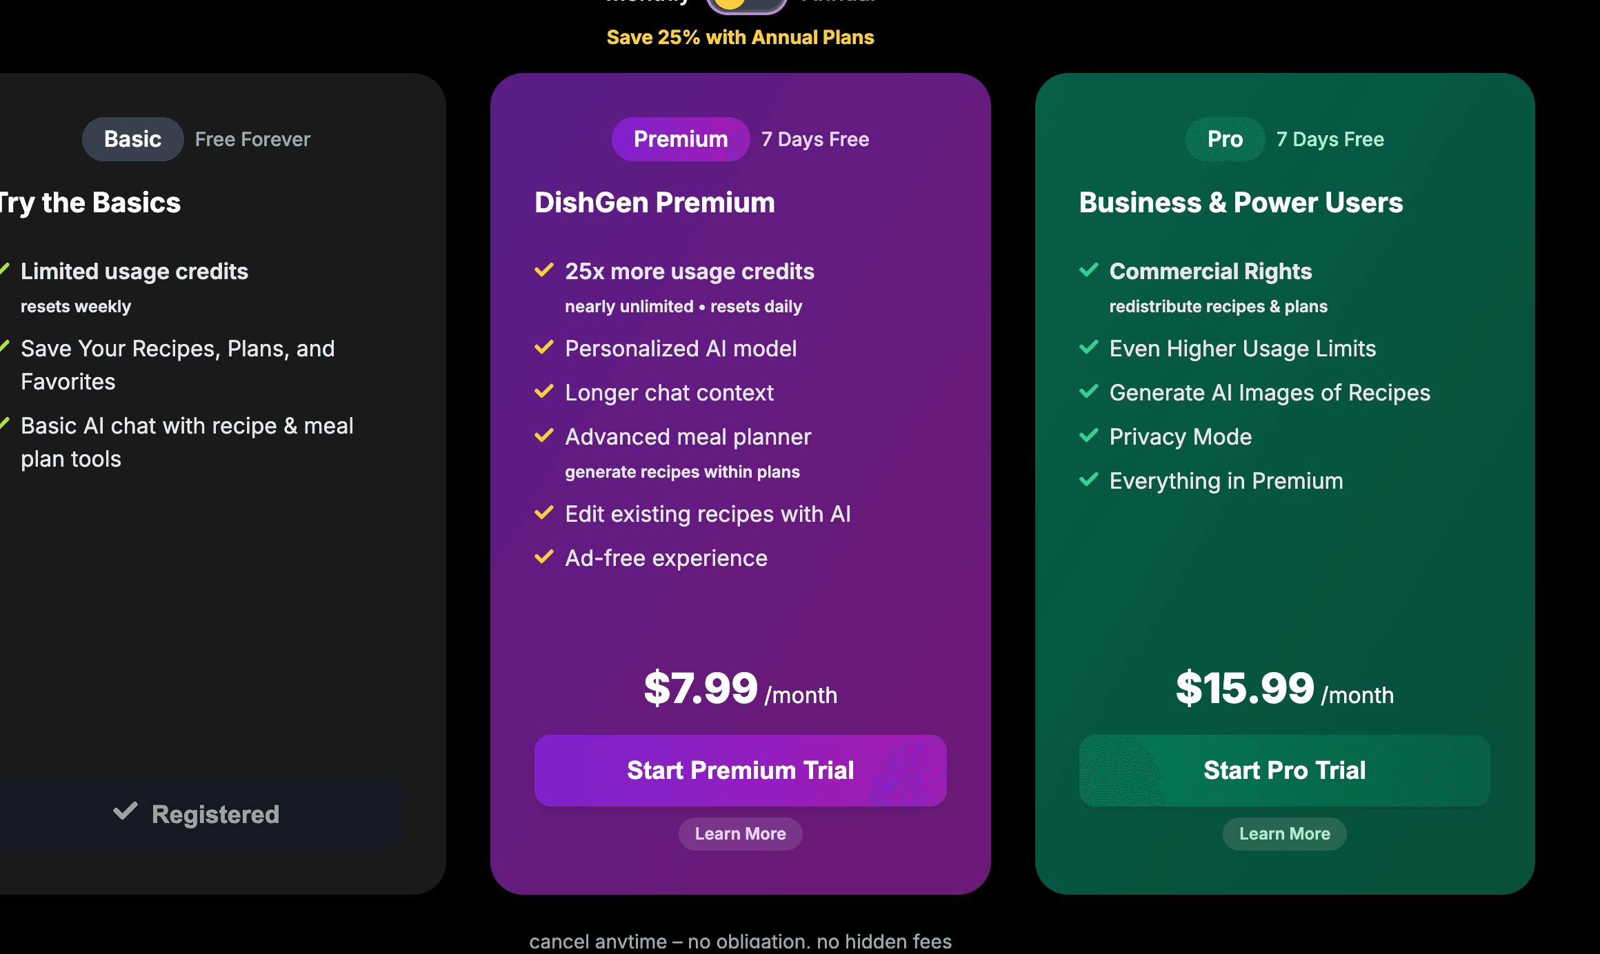The image size is (1600, 954).
Task: Click the checkmark beside Privacy Mode
Action: pos(1089,436)
